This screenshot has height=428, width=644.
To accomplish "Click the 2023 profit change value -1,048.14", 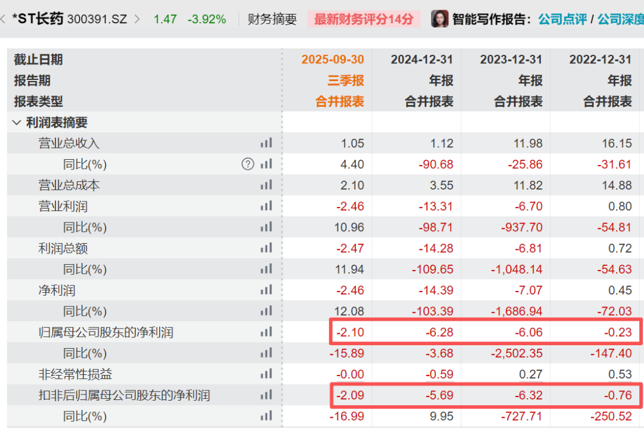I will click(516, 269).
